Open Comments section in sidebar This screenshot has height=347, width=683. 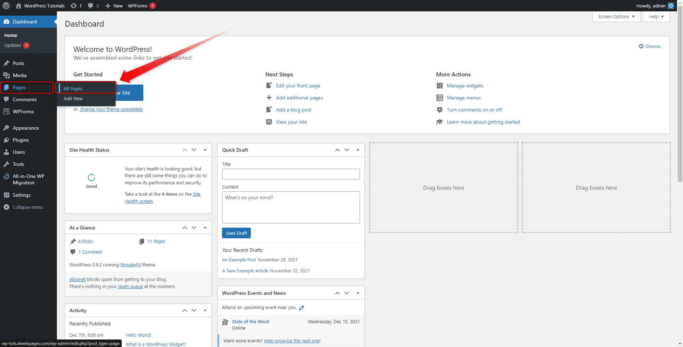coord(25,99)
